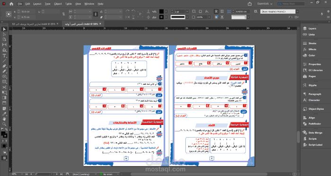Open shear angle dropdown
331x176 pixels.
(x=120, y=17)
